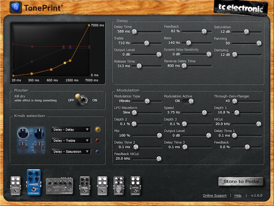Screen dimensions: 274x206
Task: Click the Delay Output Level slider knob
Action: [x=159, y=54]
